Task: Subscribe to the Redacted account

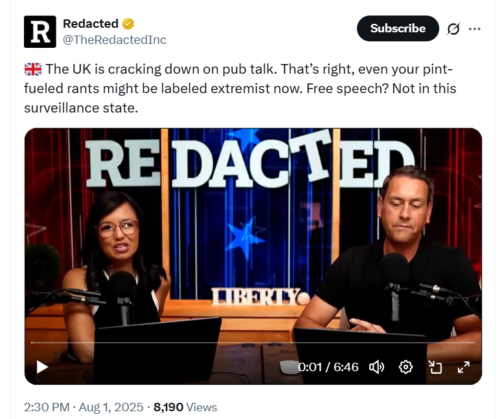Action: click(x=398, y=28)
